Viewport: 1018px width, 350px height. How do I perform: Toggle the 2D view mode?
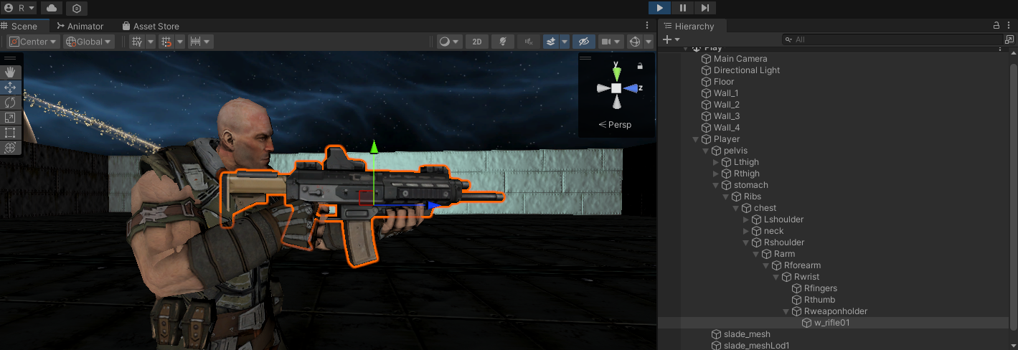click(x=477, y=42)
